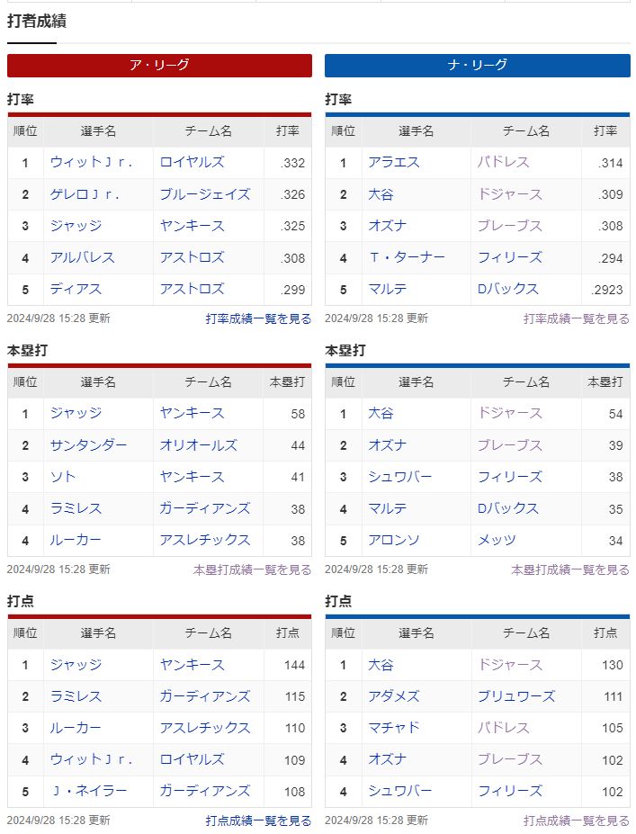Click ブルージェイズ team link
The height and width of the screenshot is (834, 636).
tap(205, 194)
